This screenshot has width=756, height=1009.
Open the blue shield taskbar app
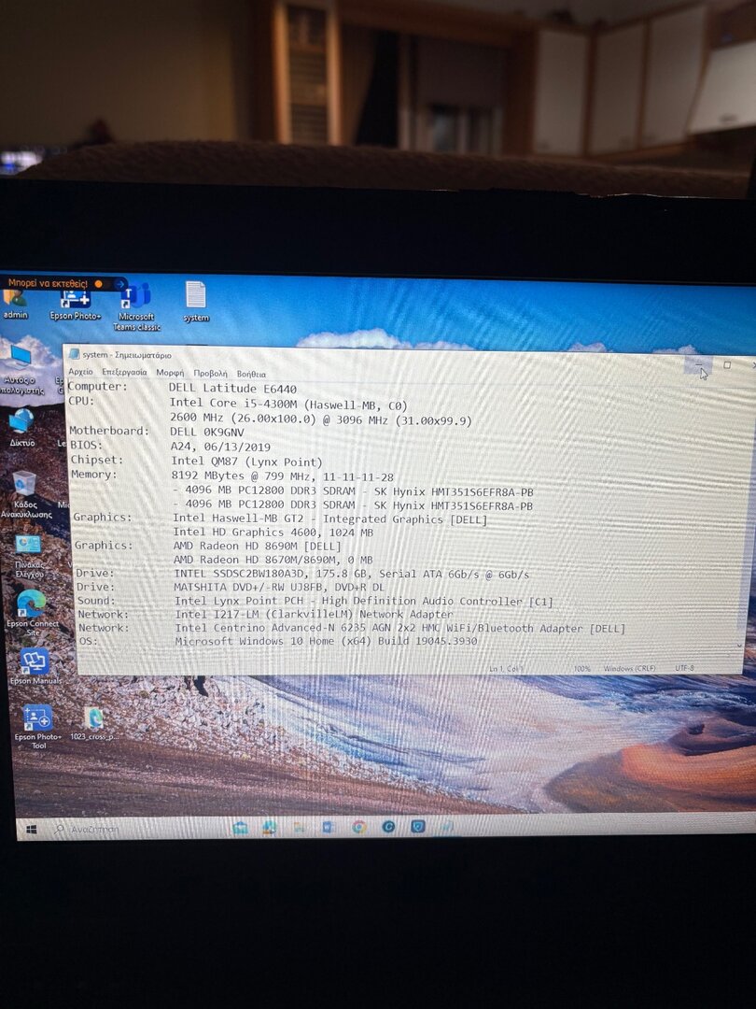point(418,826)
